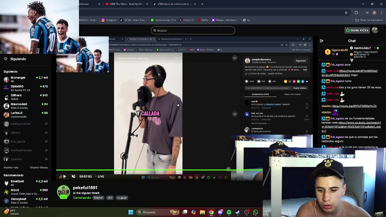Viewport: 386px width, 217px height.
Task: Open OBS Studio from the taskbar
Action: [x=247, y=212]
